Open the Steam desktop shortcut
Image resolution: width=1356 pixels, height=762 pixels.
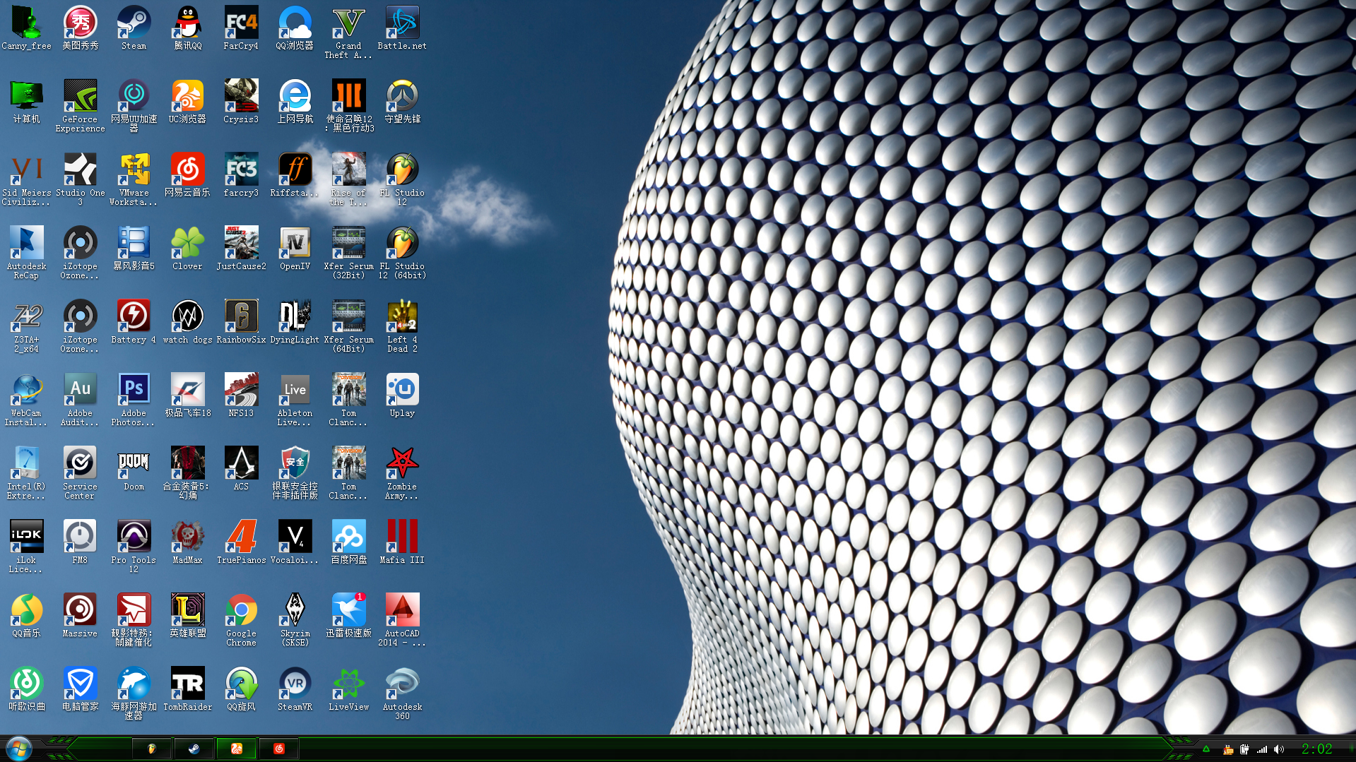134,28
